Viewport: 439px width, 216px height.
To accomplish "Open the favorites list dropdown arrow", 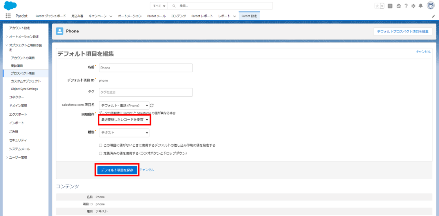I will click(x=382, y=6).
